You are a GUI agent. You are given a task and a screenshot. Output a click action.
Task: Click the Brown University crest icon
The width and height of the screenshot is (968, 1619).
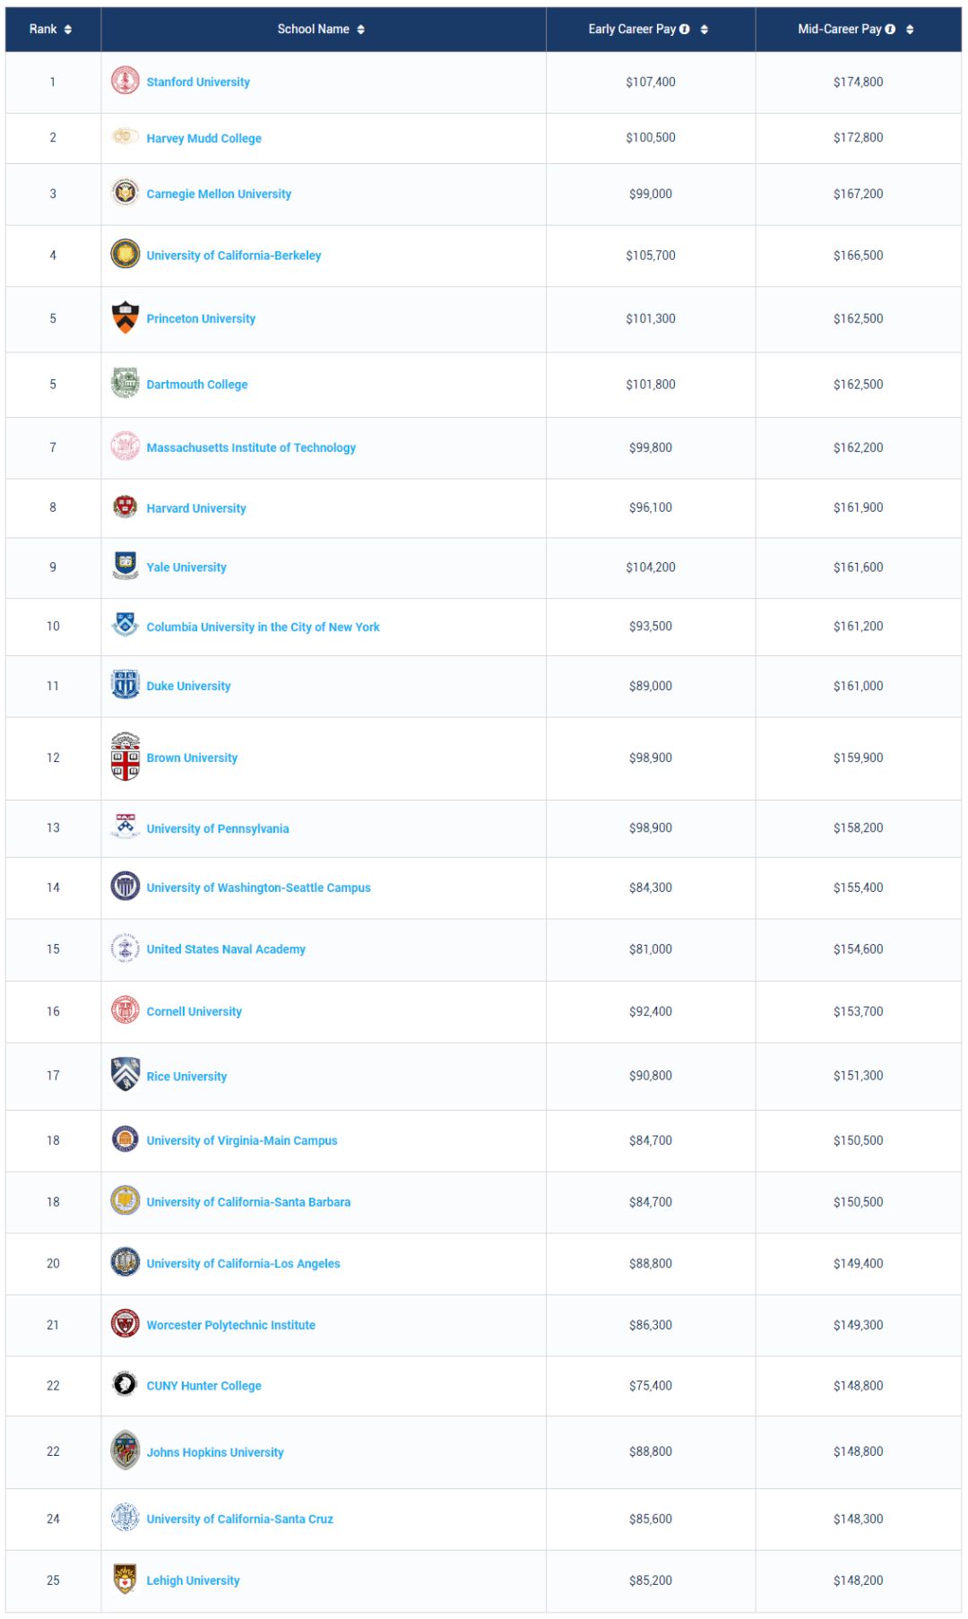point(125,757)
